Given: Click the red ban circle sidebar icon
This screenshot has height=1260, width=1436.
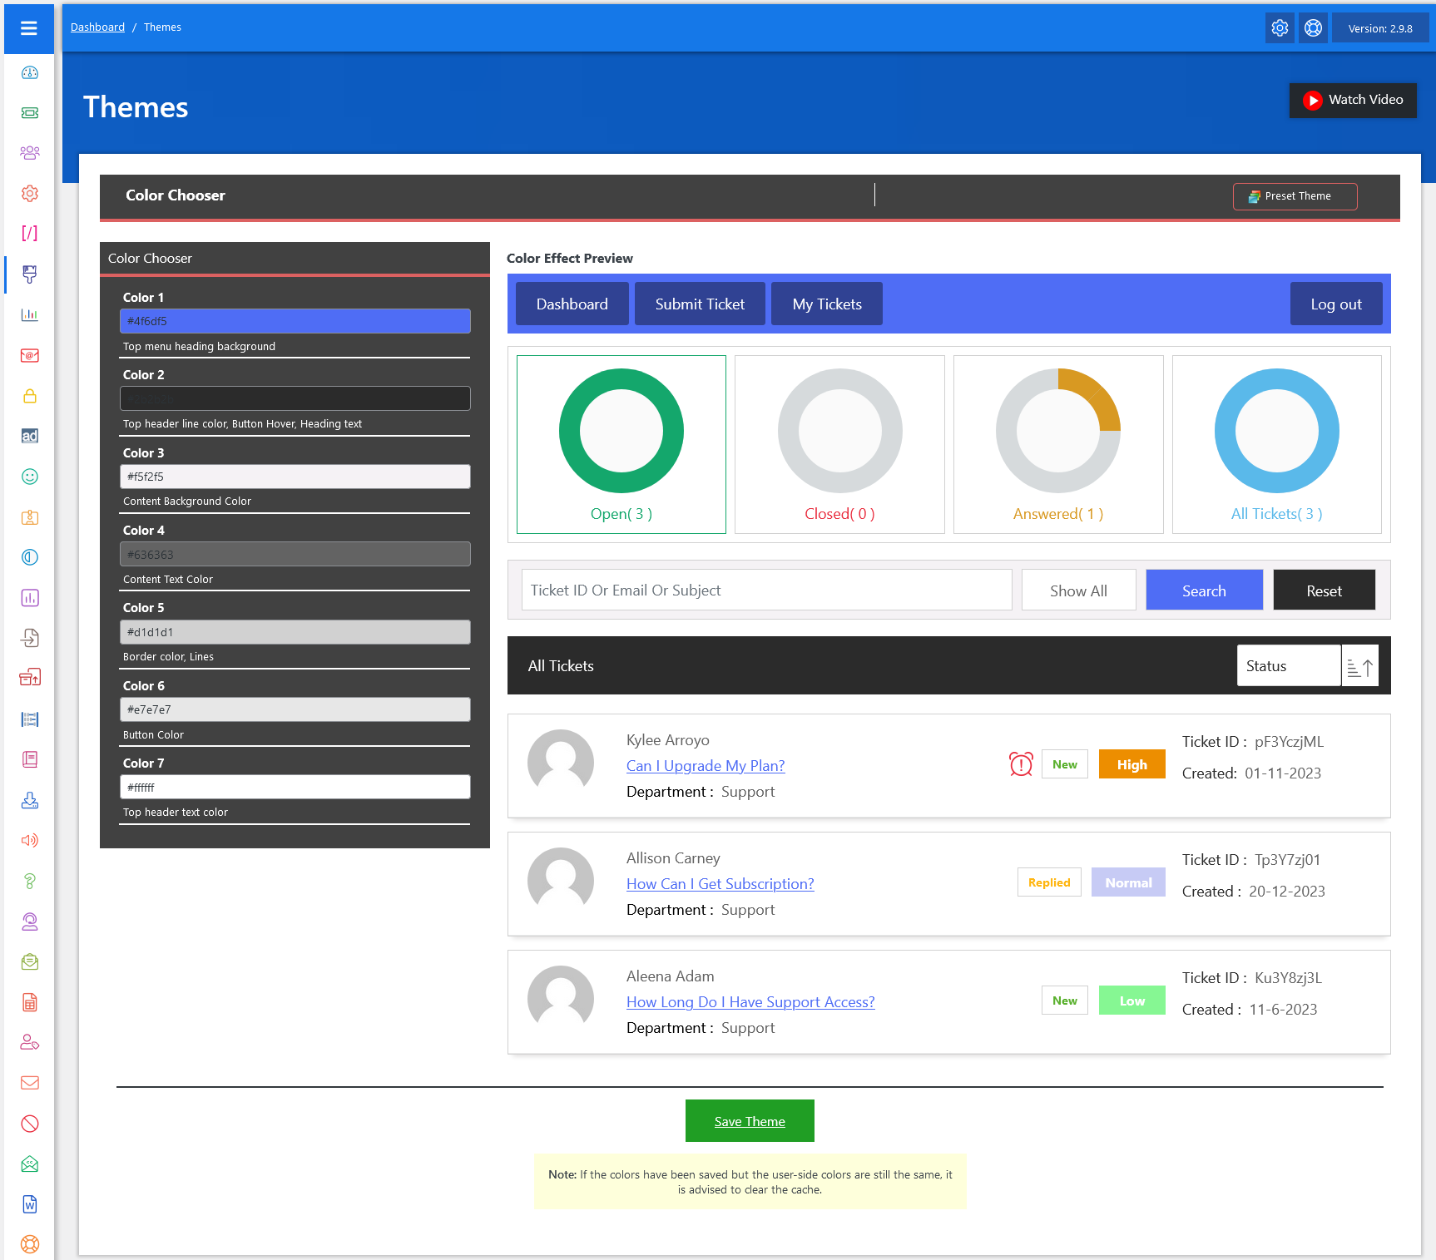Looking at the screenshot, I should point(30,1124).
